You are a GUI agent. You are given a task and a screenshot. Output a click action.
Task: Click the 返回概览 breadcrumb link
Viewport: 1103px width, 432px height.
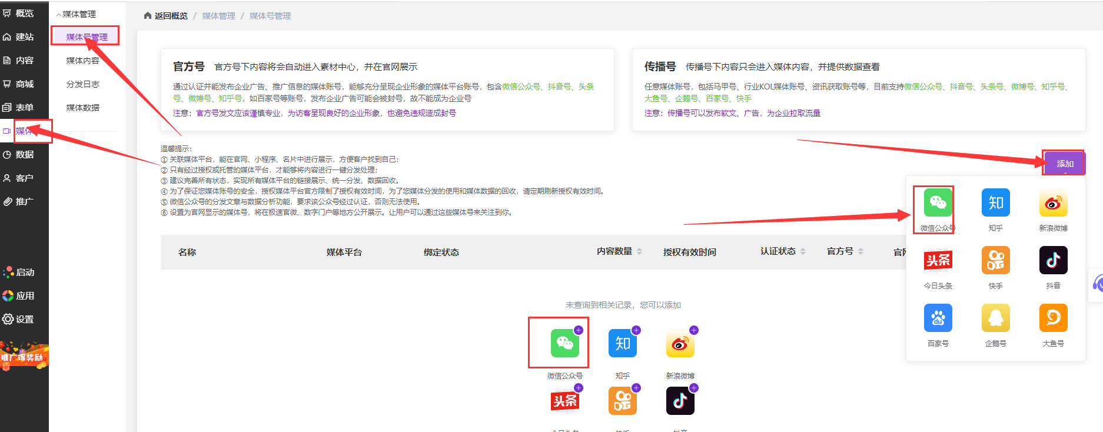(166, 16)
